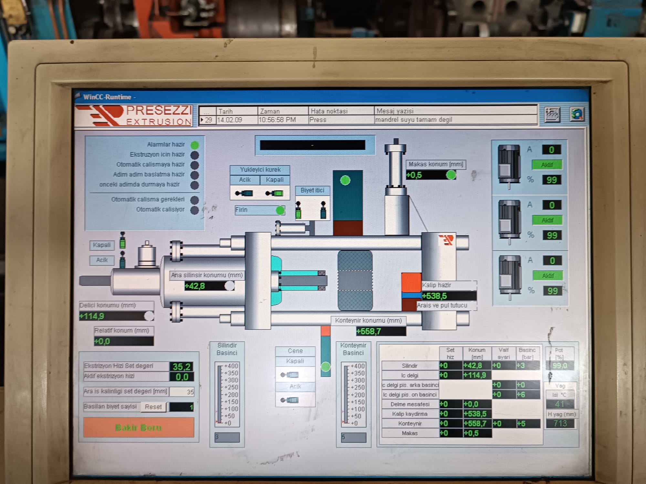Toggle second motor Aktif button
The width and height of the screenshot is (646, 484).
point(547,220)
